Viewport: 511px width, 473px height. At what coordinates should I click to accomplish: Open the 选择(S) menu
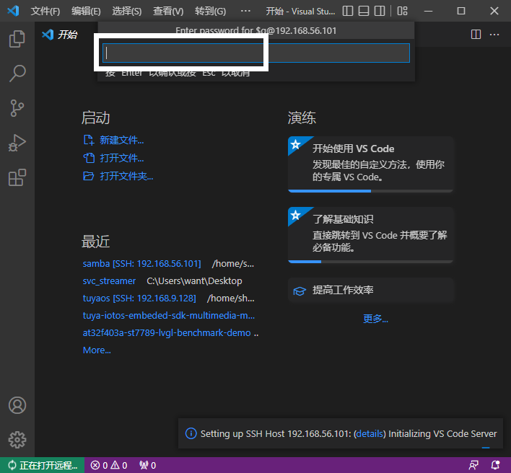coord(127,12)
